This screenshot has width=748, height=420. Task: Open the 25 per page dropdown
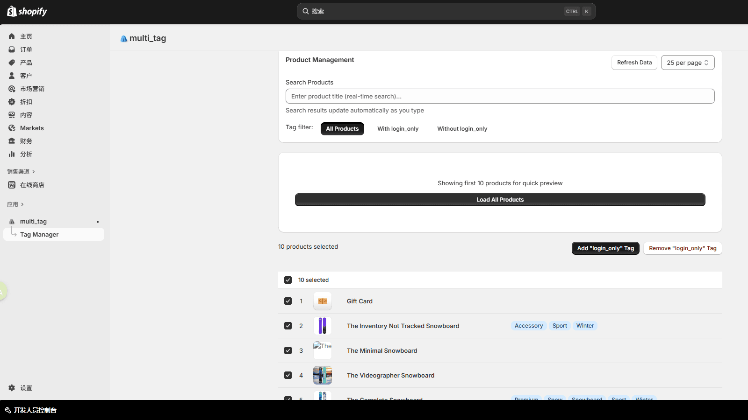tap(688, 63)
